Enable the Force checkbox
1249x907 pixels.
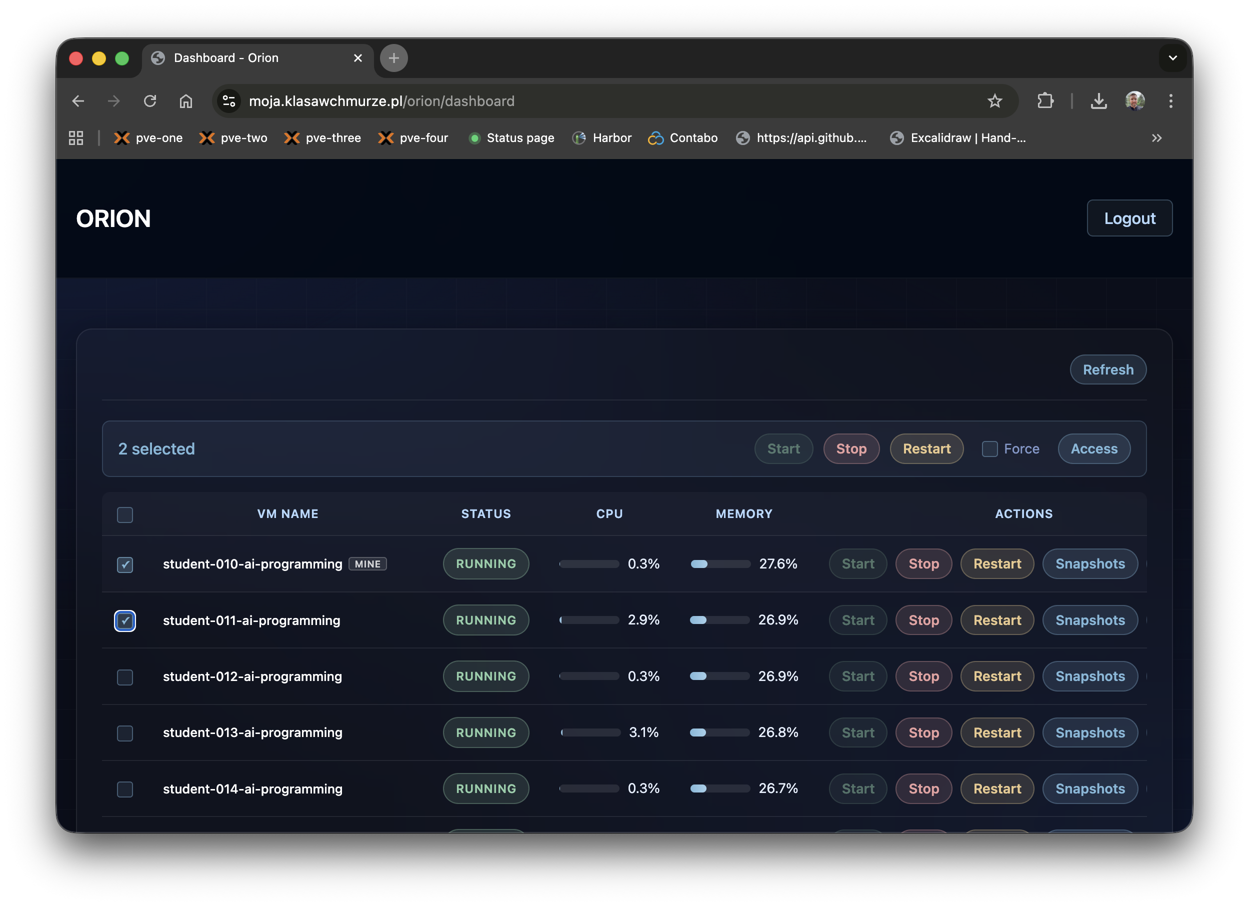click(989, 449)
